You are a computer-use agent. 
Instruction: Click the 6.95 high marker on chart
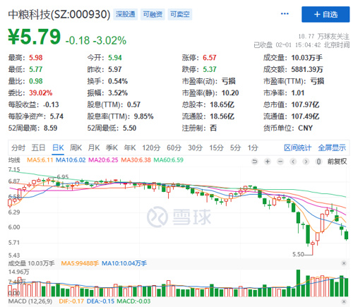(63, 177)
